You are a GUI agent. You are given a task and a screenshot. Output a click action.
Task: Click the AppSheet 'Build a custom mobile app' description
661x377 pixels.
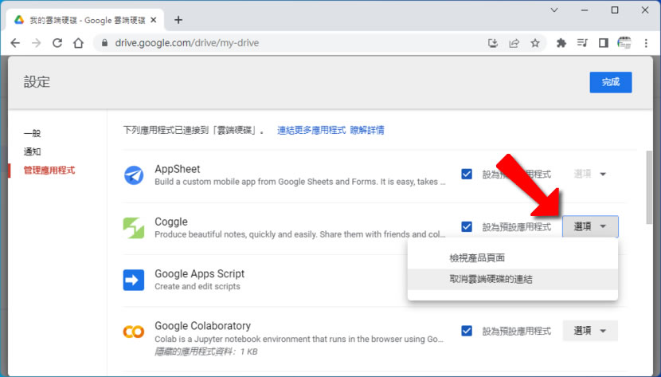point(300,182)
